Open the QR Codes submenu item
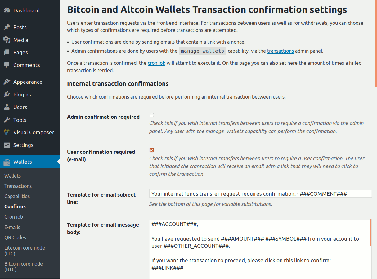Screen dimensions: 377x279 [15, 237]
